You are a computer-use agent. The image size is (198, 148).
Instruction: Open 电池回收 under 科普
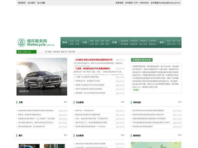tap(124, 41)
